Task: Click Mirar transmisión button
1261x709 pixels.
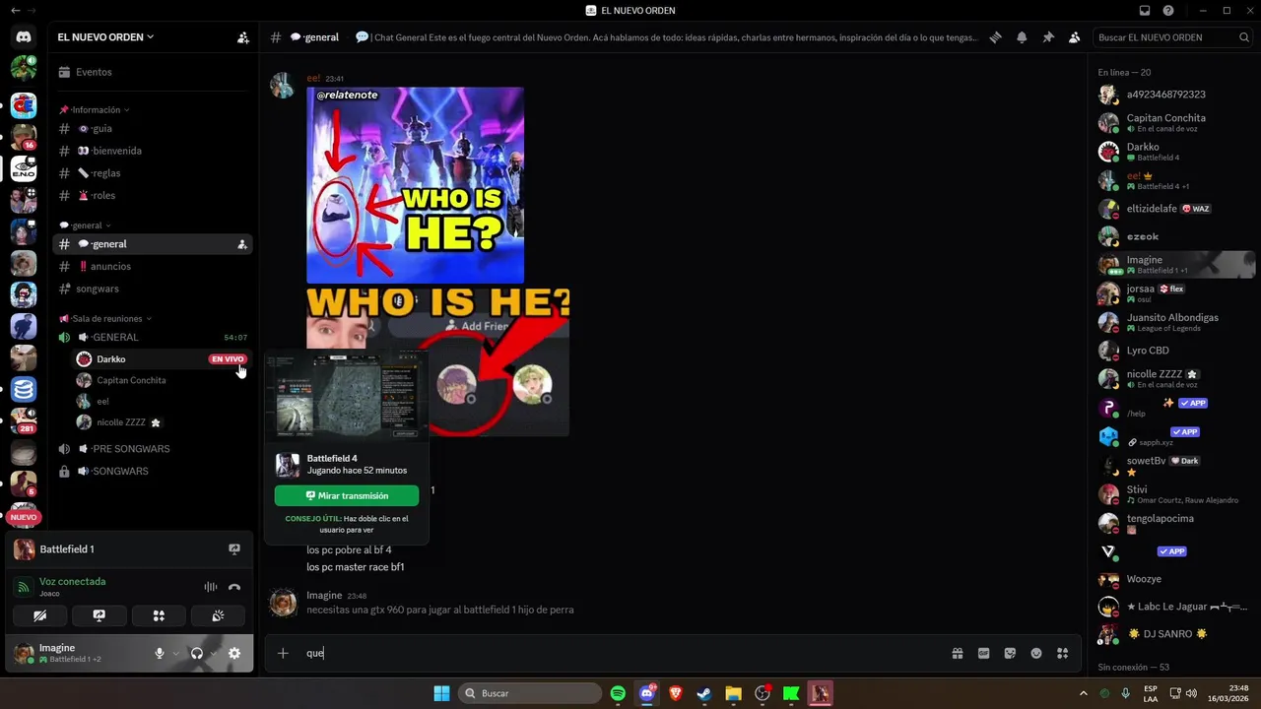Action: pyautogui.click(x=347, y=496)
